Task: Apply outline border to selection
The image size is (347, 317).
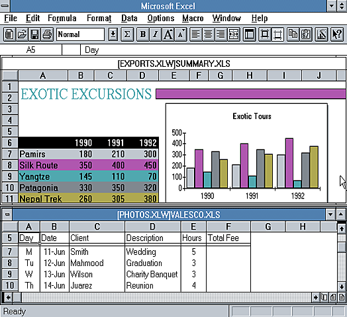Action: pos(265,34)
